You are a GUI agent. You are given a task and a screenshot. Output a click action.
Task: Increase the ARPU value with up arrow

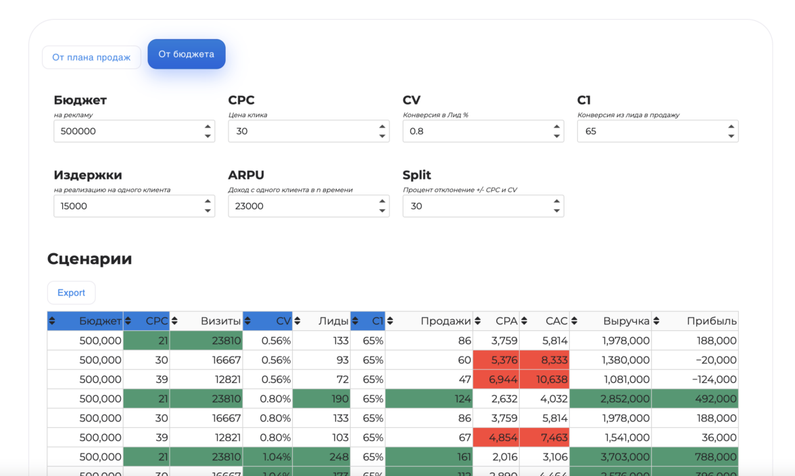point(382,201)
